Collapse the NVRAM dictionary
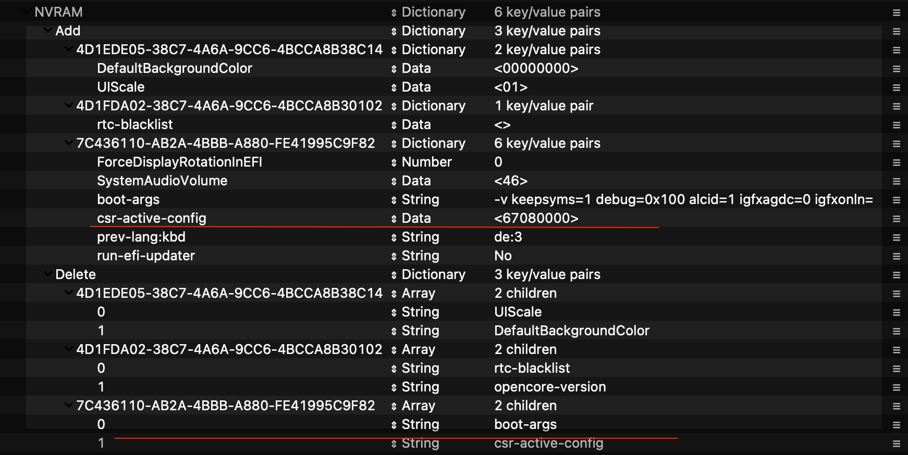Screen dimensions: 908x455 (x=27, y=11)
